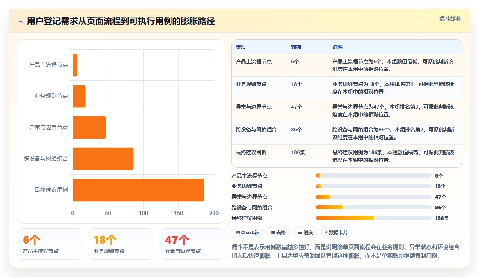Click the description mentioning 本组排名第4
The image size is (479, 277).
[393, 88]
